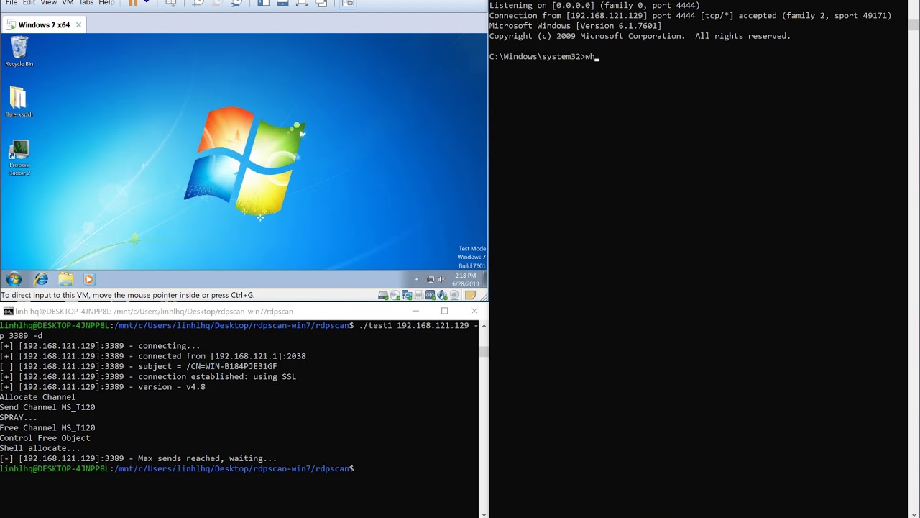The image size is (920, 518).
Task: Click the netcat shell window scrollbar thumb
Action: pyautogui.click(x=914, y=25)
